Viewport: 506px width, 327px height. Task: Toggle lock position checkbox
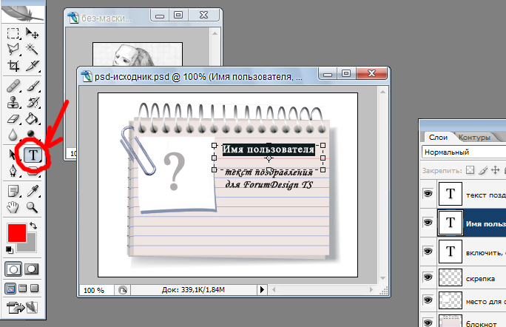pyautogui.click(x=495, y=170)
